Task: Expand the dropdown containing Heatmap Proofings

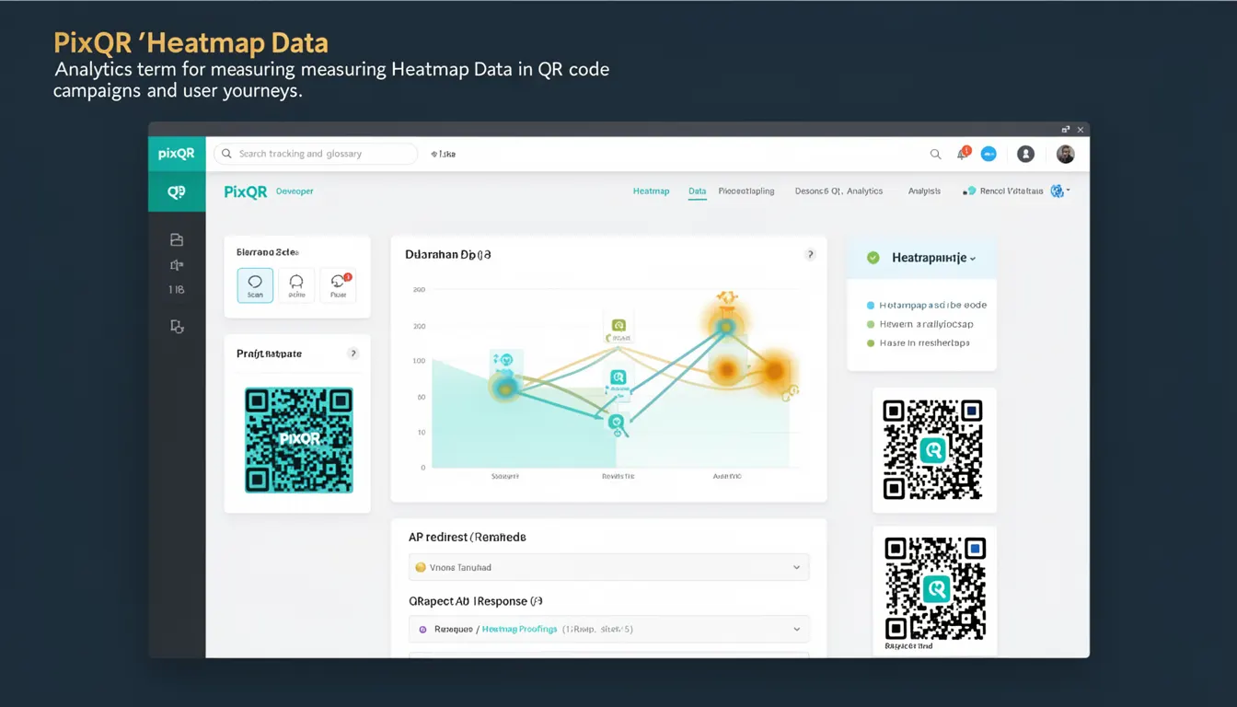Action: point(608,629)
